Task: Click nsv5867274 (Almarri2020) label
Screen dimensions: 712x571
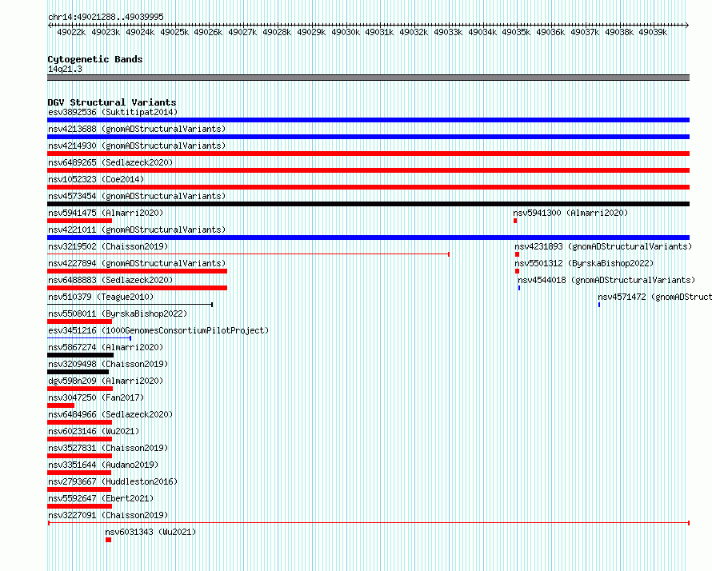Action: (106, 347)
